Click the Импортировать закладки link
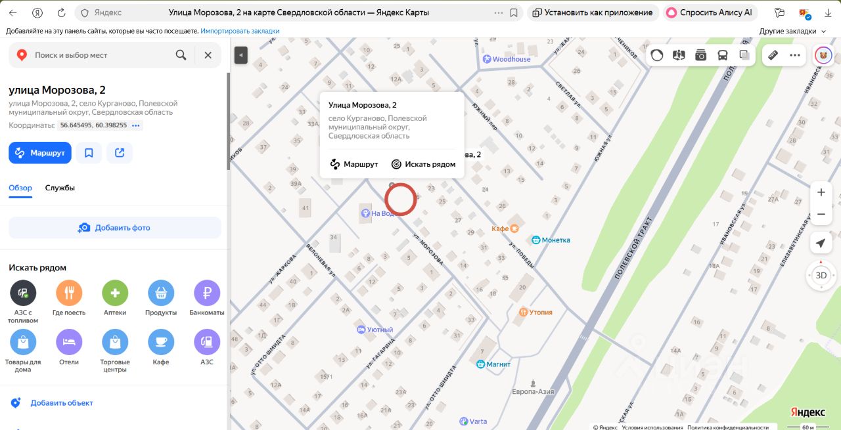The image size is (841, 430). tap(240, 31)
